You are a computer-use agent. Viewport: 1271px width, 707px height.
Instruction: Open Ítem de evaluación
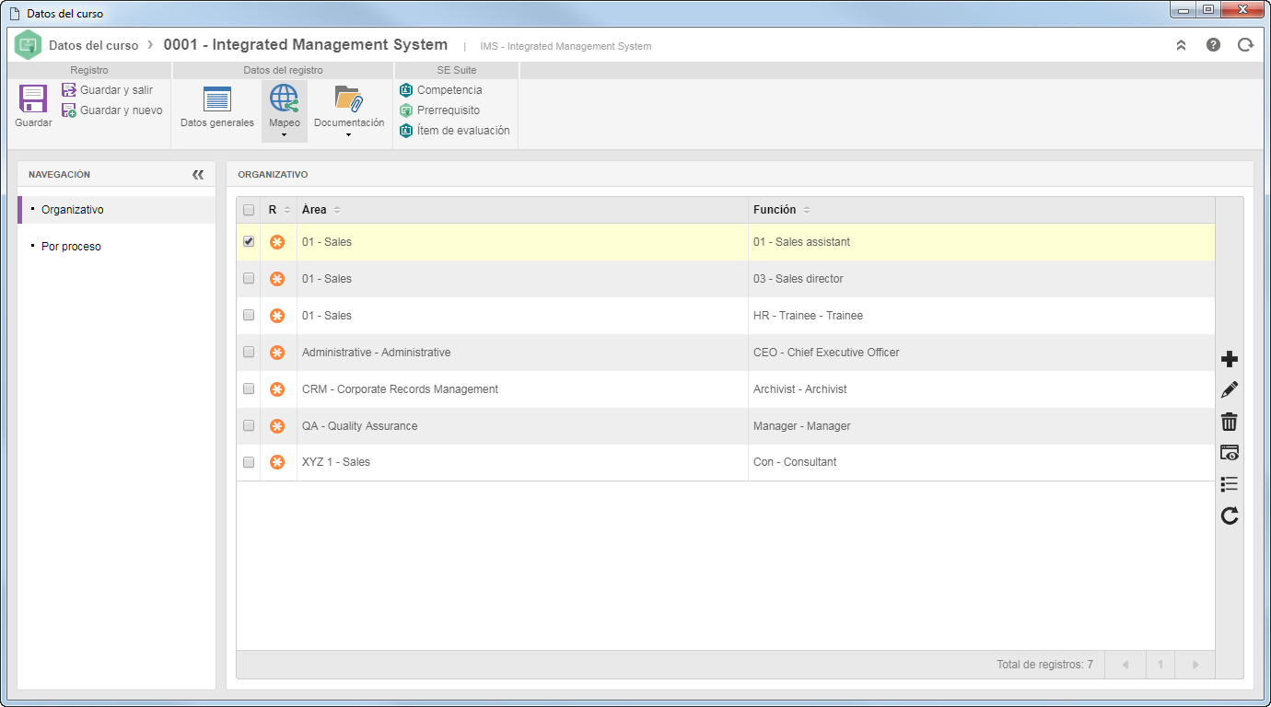[454, 131]
